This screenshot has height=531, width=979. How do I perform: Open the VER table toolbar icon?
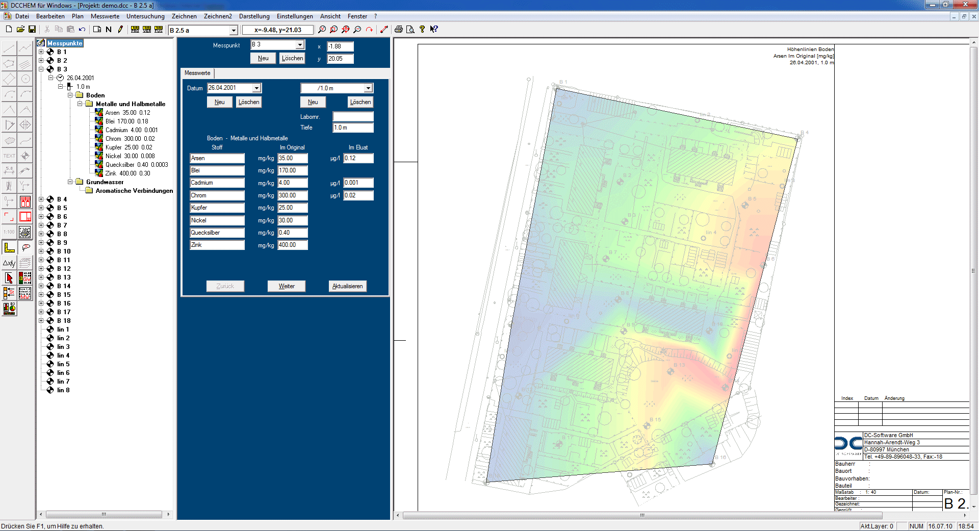(147, 30)
